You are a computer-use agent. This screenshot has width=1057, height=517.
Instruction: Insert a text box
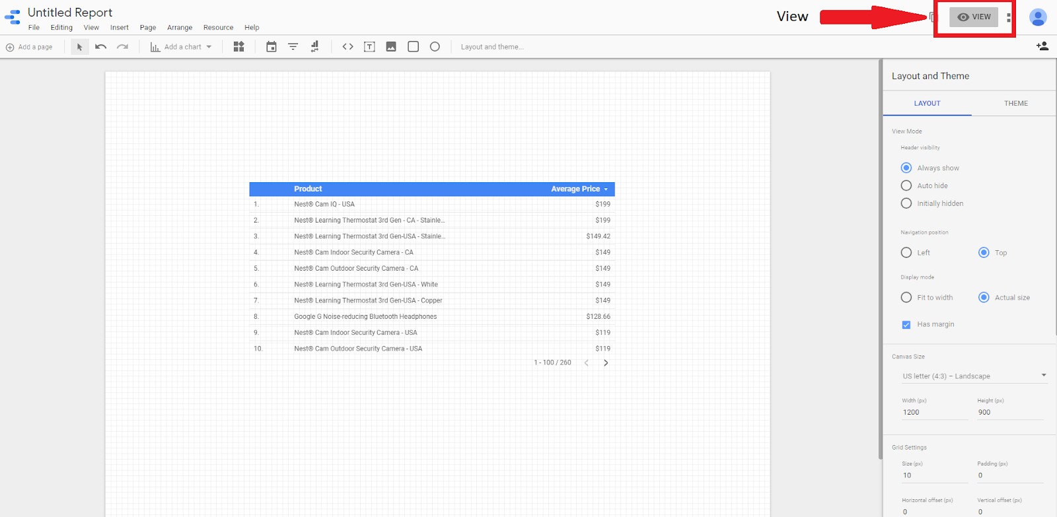[x=369, y=47]
